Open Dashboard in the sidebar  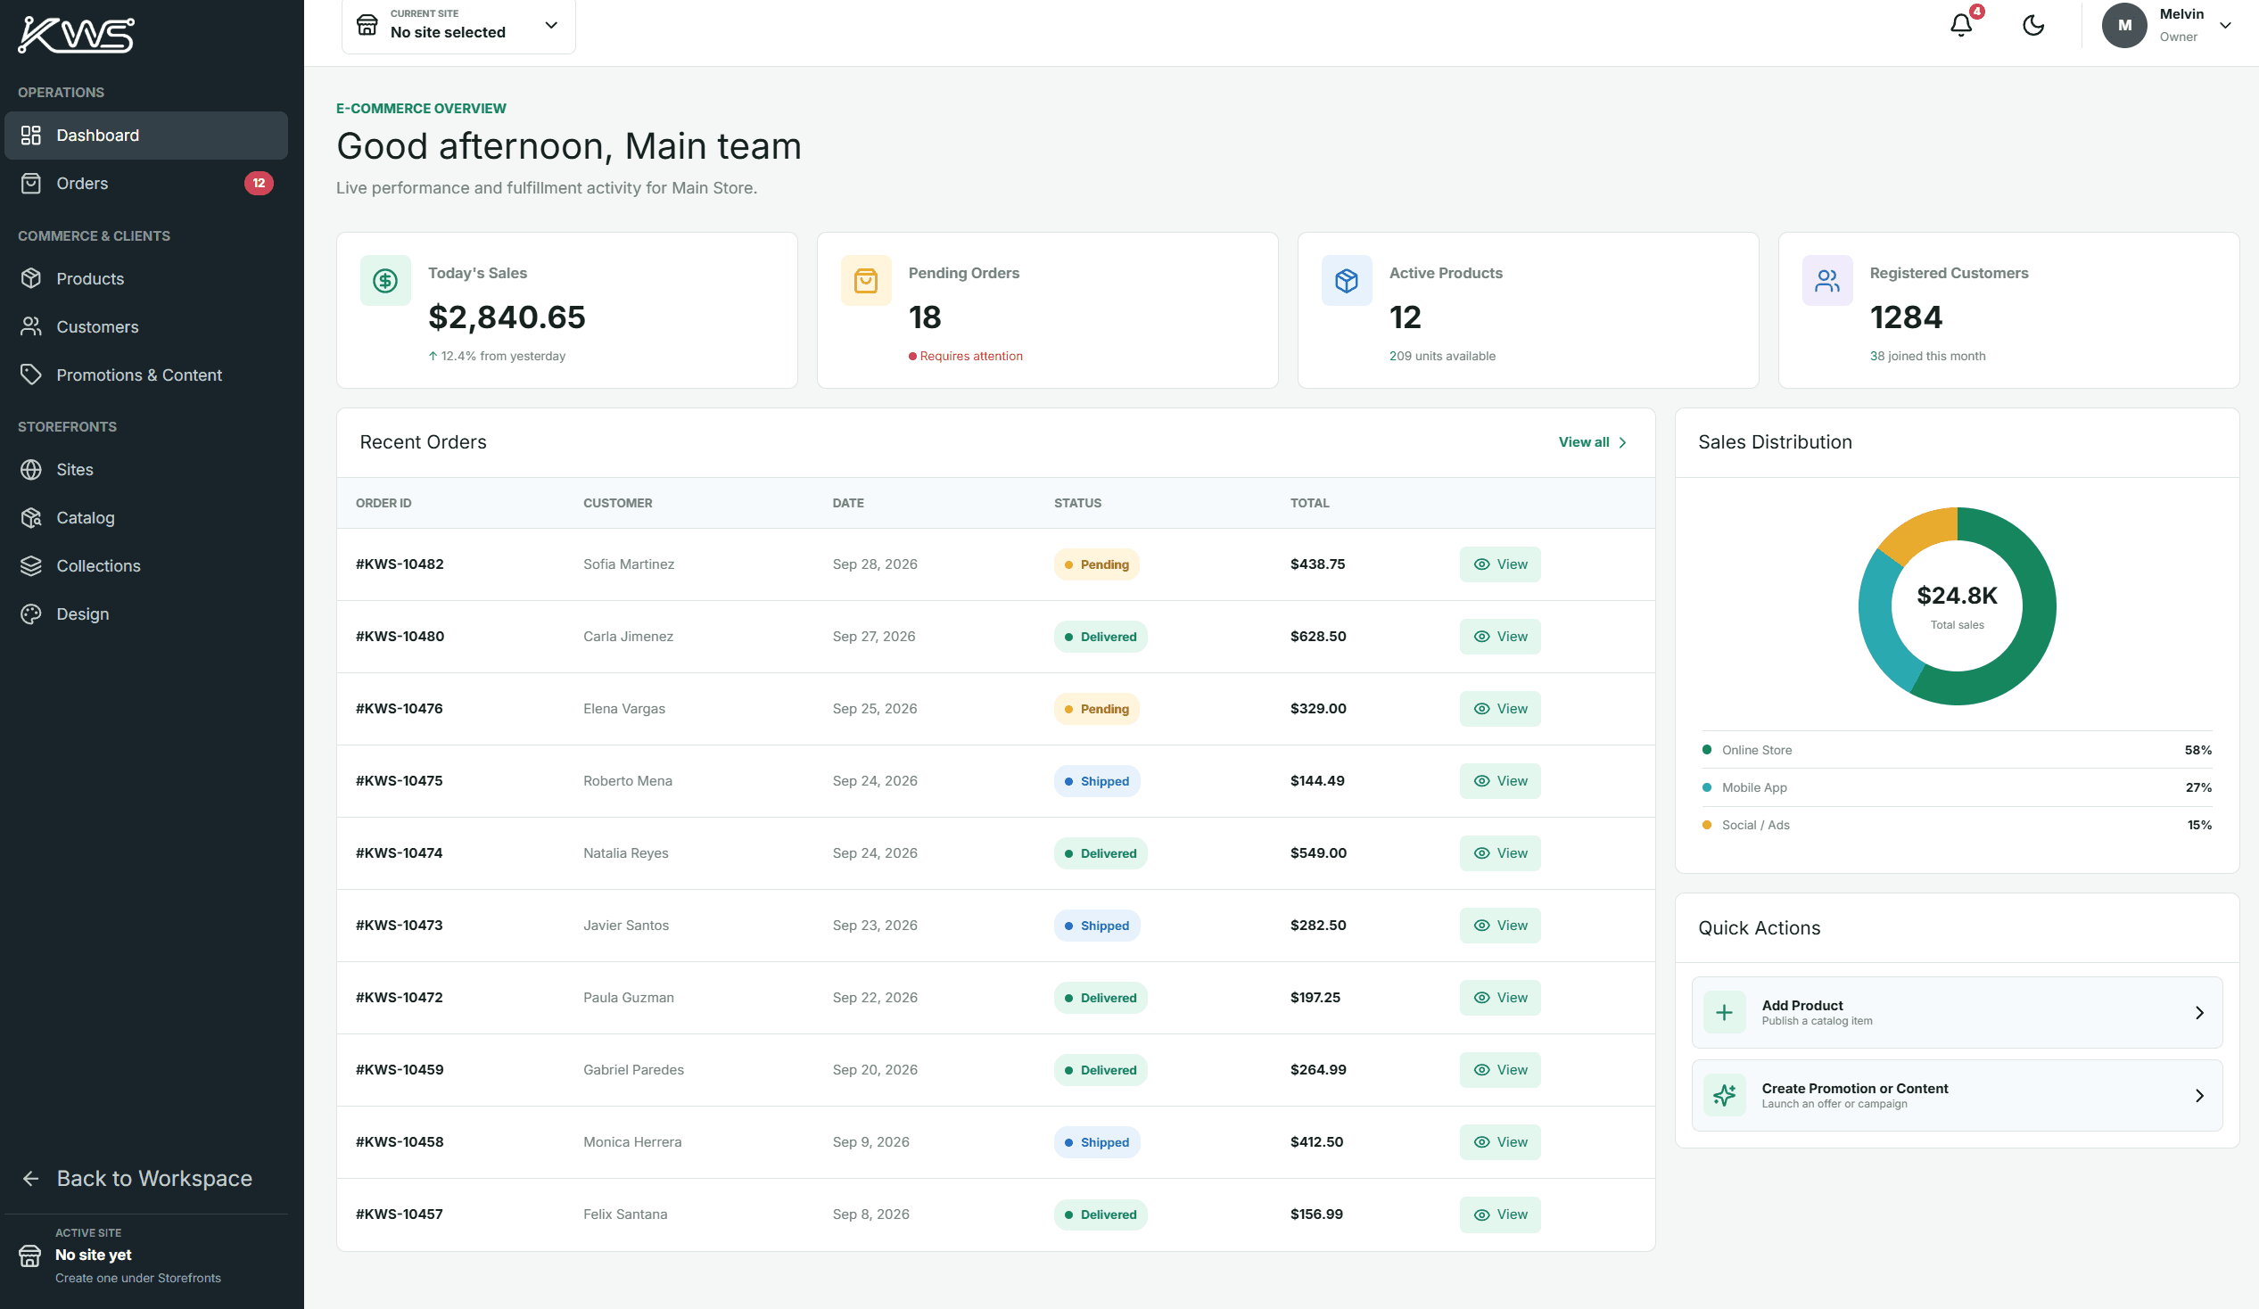tap(146, 136)
